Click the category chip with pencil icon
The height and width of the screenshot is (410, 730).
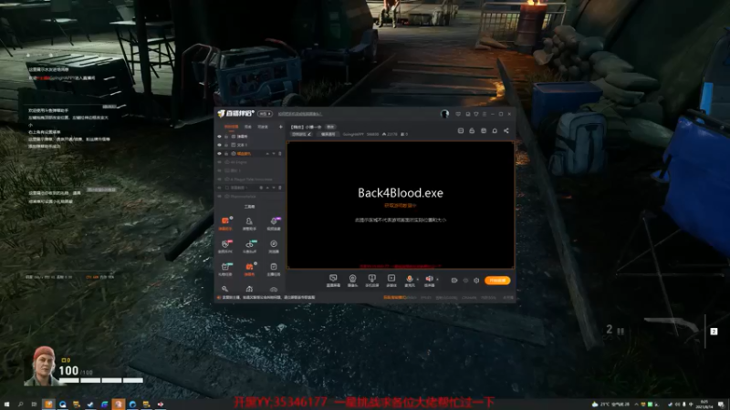point(302,134)
